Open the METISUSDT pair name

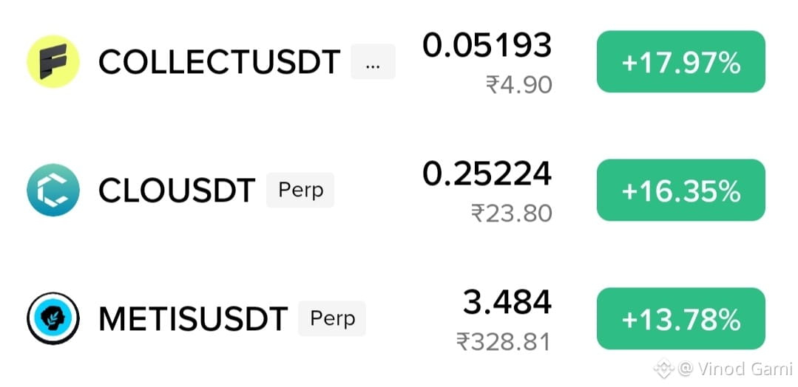(x=193, y=319)
